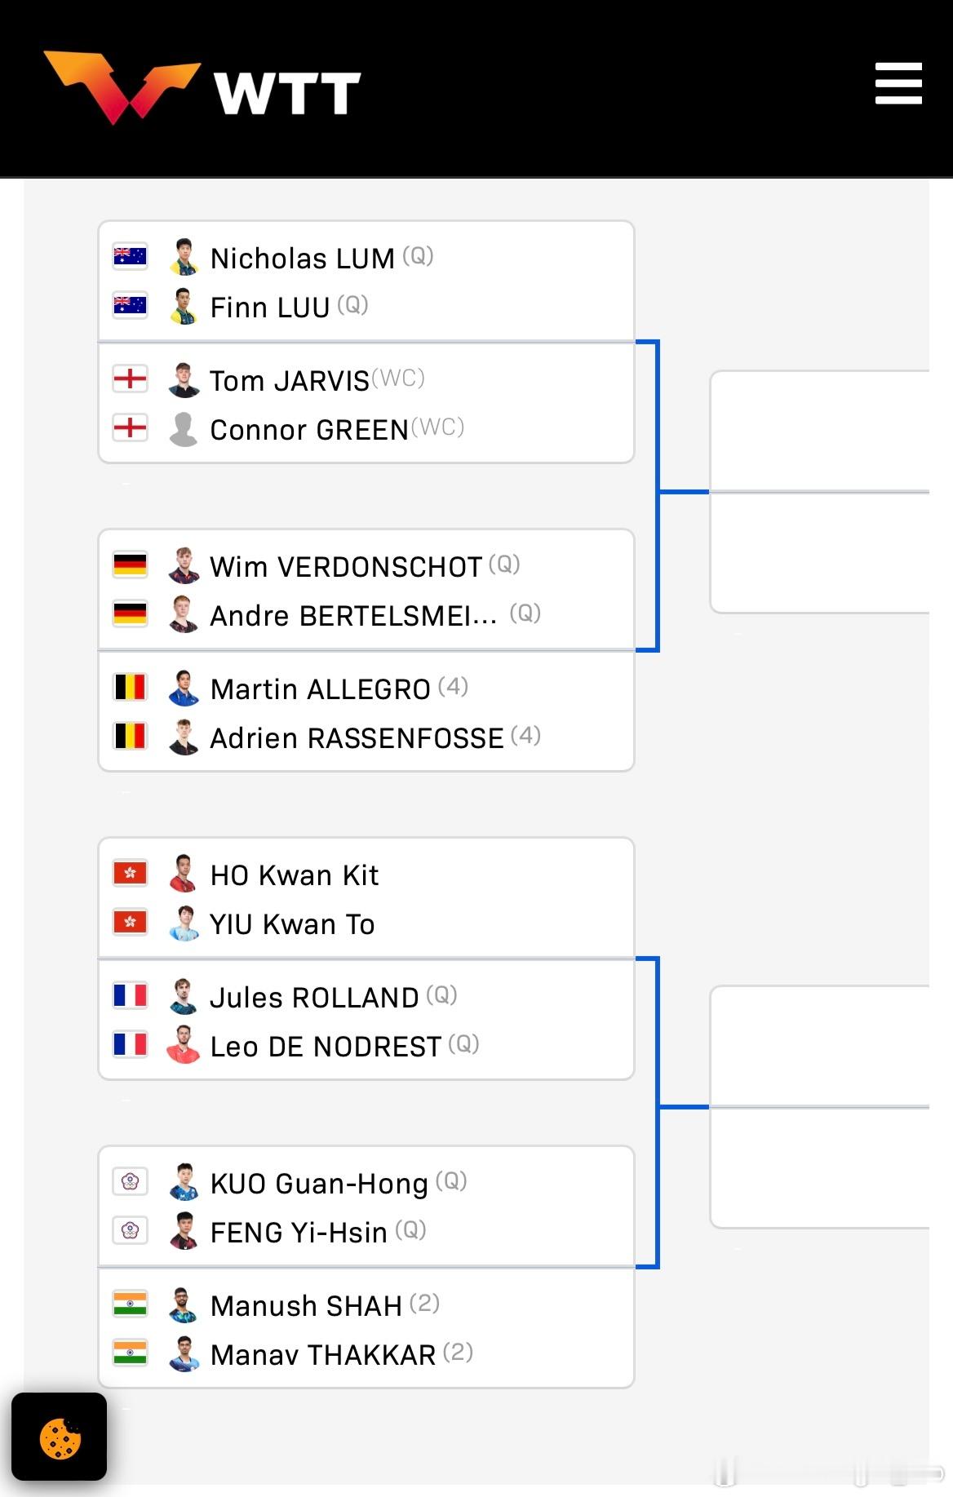Open Leo DE NODREST player link
953x1497 pixels.
(x=325, y=1047)
